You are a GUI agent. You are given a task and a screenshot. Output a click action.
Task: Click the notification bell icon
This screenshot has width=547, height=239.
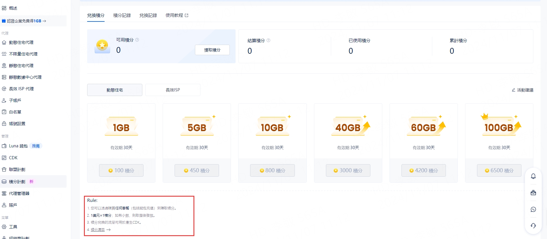tap(533, 176)
